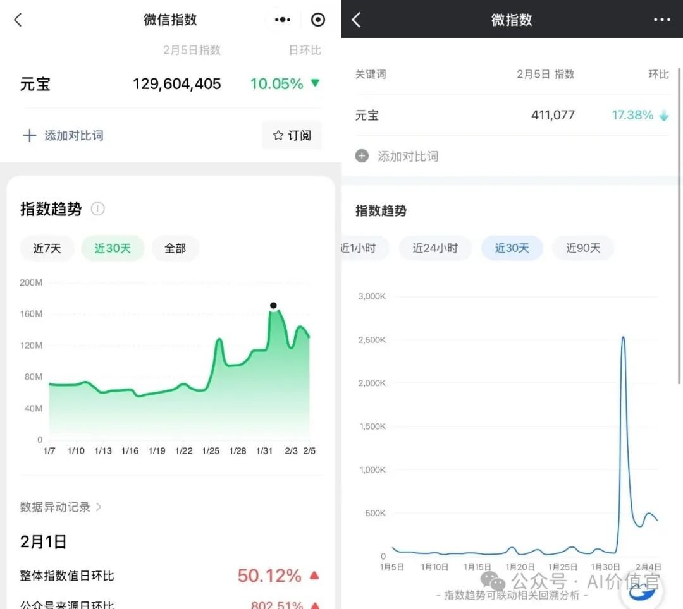This screenshot has height=609, width=683.
Task: Tap the floating blue icon at bottom right
Action: click(x=643, y=589)
